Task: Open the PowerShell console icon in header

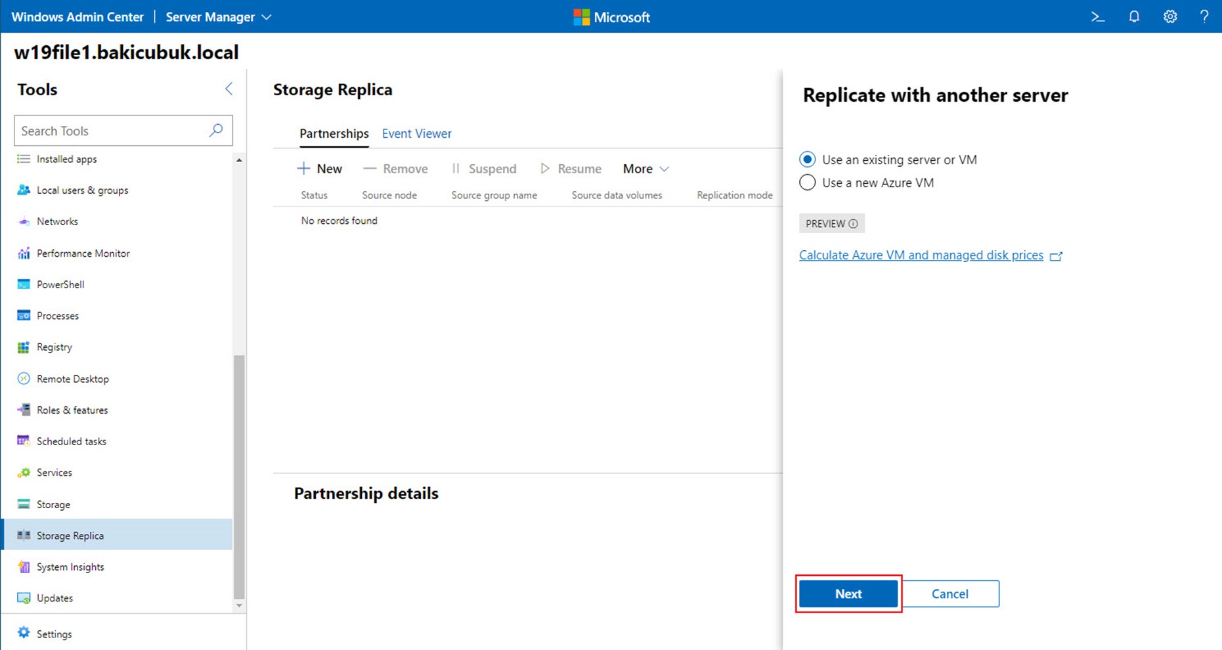Action: 1098,17
